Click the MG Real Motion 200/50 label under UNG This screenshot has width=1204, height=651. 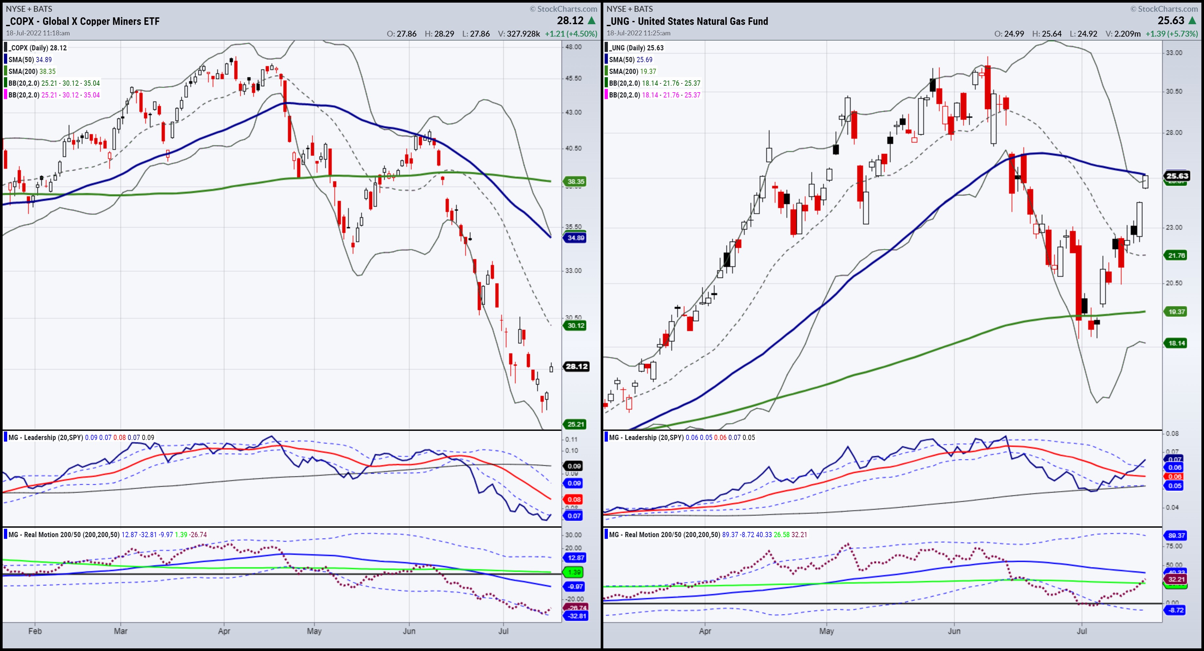[664, 535]
